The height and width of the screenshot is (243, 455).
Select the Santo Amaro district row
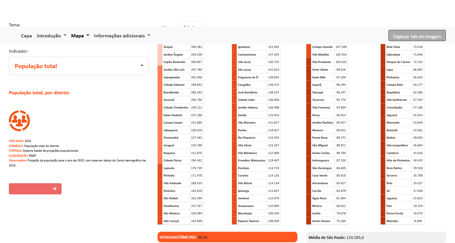point(327,221)
